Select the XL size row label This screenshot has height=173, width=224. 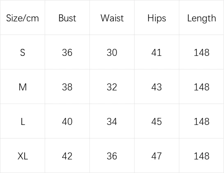[x=23, y=156]
